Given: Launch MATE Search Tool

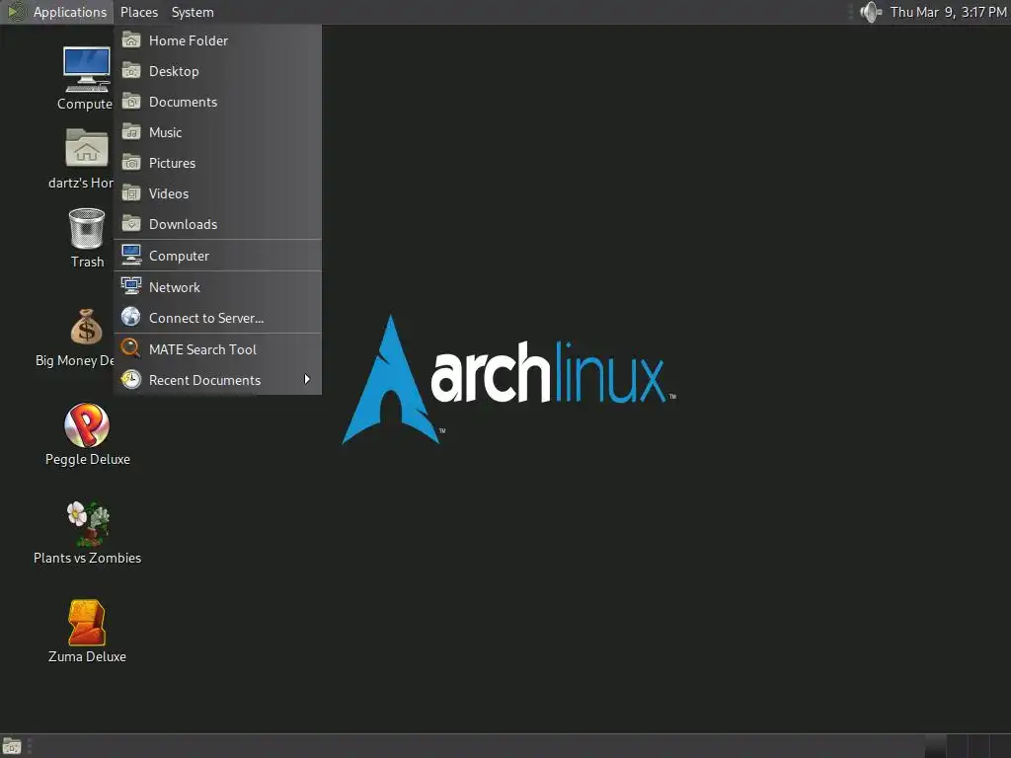Looking at the screenshot, I should click(218, 349).
